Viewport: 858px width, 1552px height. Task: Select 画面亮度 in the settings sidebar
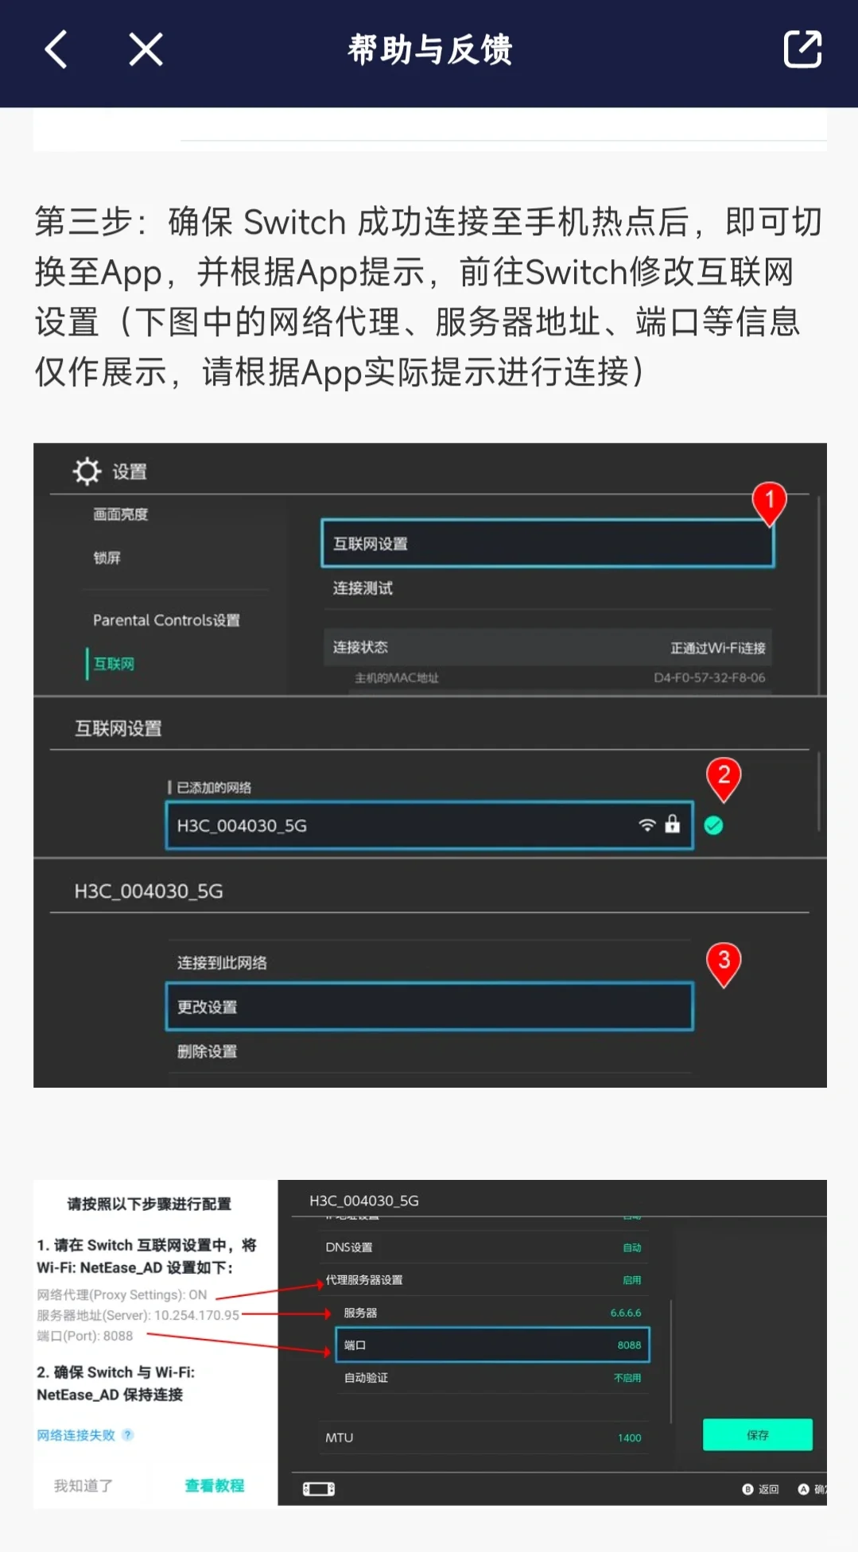[121, 514]
